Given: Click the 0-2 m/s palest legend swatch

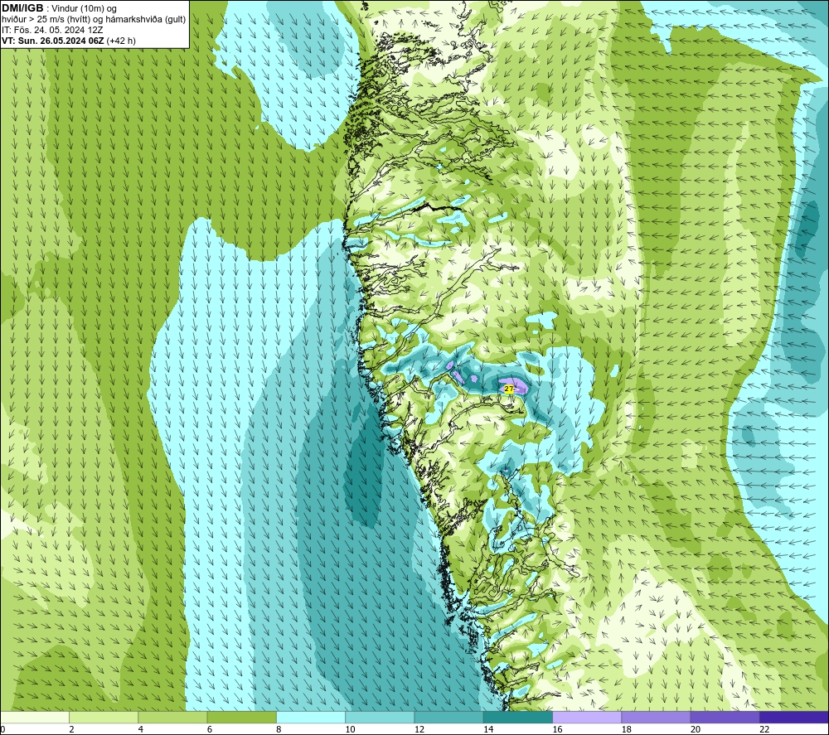Looking at the screenshot, I should pyautogui.click(x=35, y=718).
